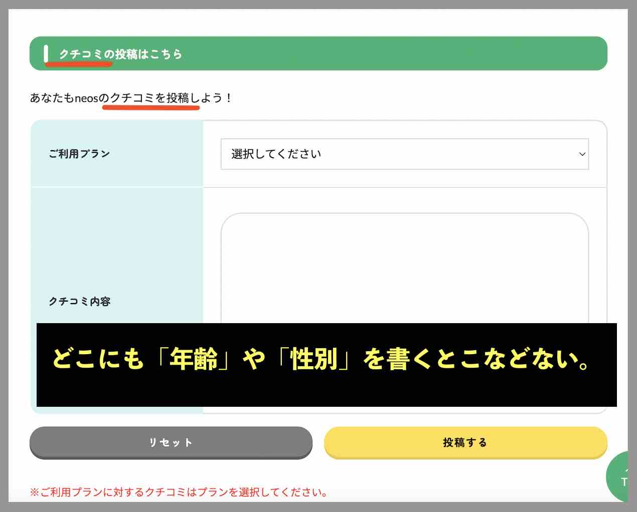Click the クチコミ内容 row label
Screen dimensions: 637x512
pyautogui.click(x=80, y=301)
